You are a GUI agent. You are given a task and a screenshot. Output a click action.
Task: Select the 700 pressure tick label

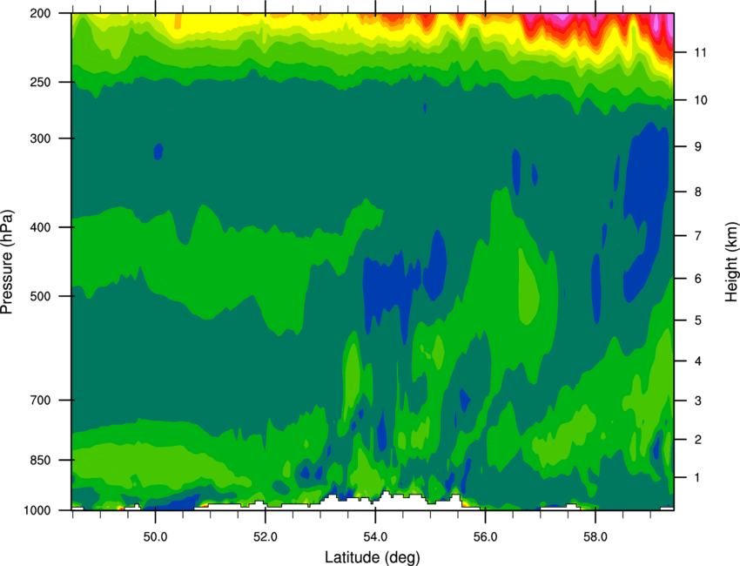pyautogui.click(x=41, y=400)
